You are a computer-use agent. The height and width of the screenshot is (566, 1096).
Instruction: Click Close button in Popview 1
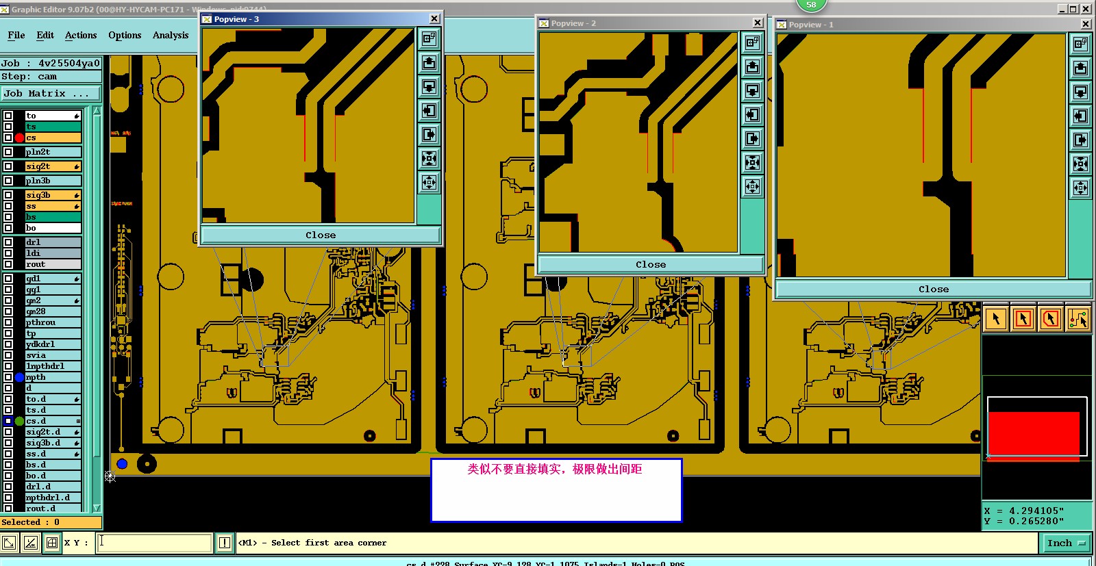(x=934, y=289)
